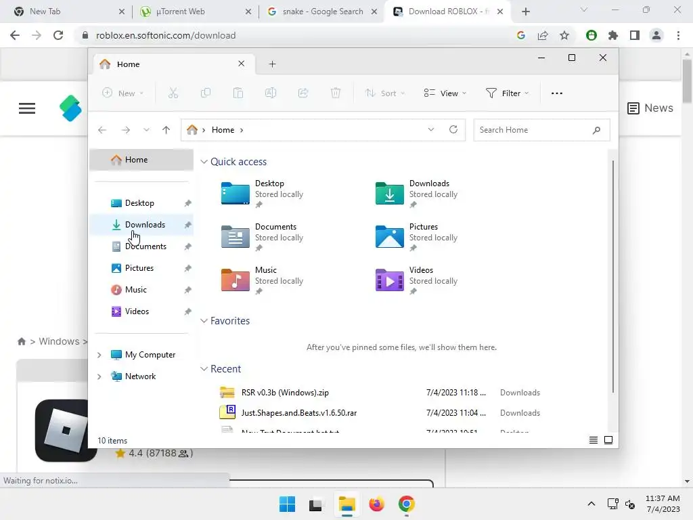Launch Firefox from the taskbar
Screen dimensions: 693x520
tap(376, 504)
